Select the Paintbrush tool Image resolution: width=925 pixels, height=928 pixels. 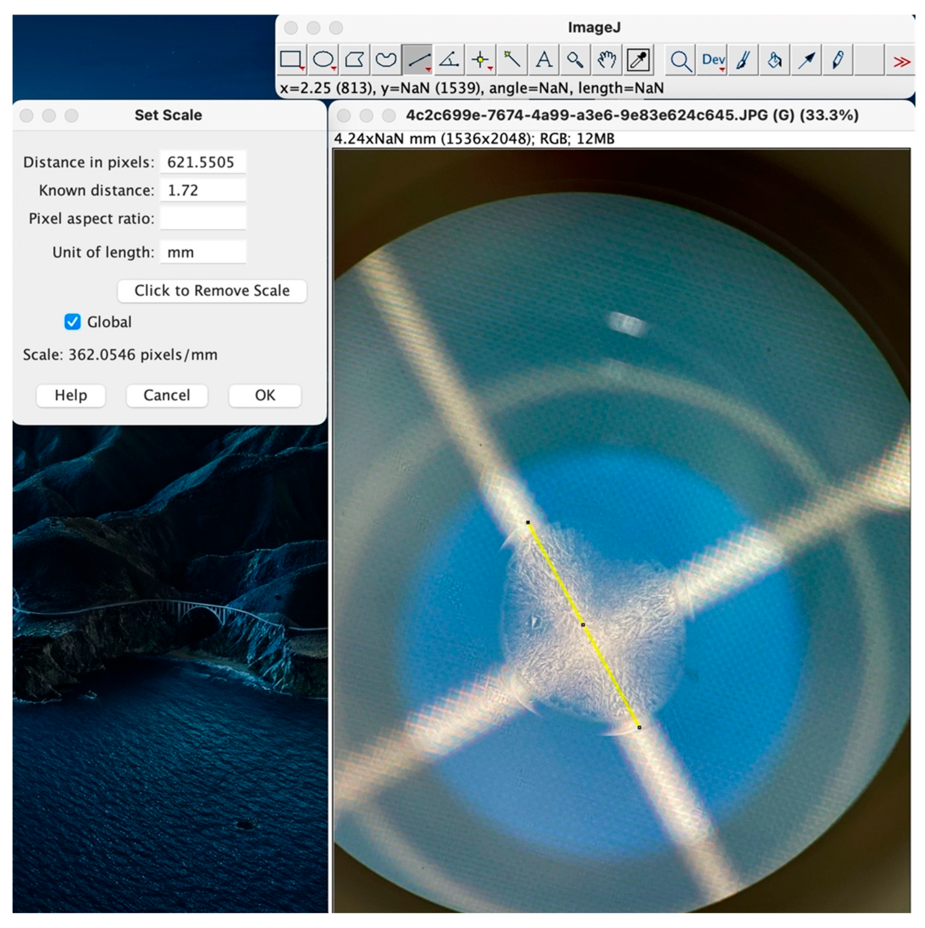[x=743, y=60]
